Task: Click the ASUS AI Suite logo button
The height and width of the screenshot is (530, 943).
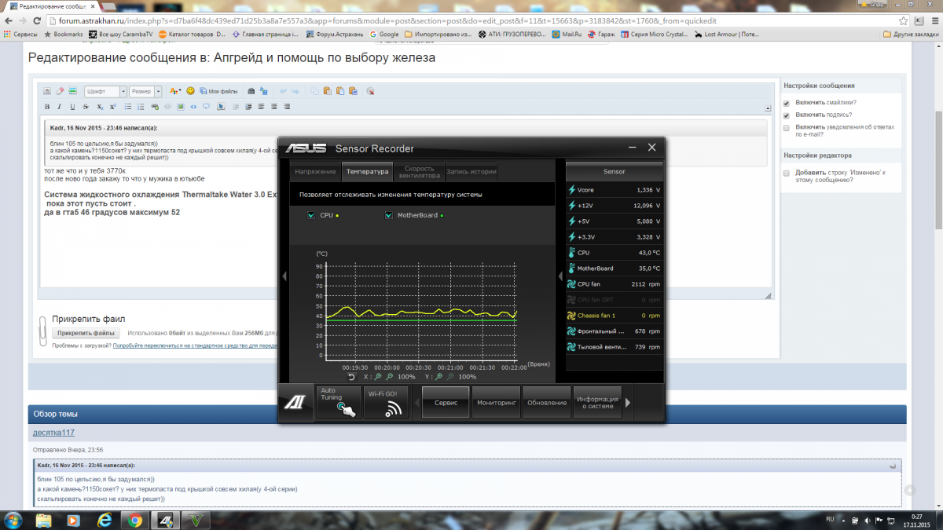Action: (x=295, y=403)
